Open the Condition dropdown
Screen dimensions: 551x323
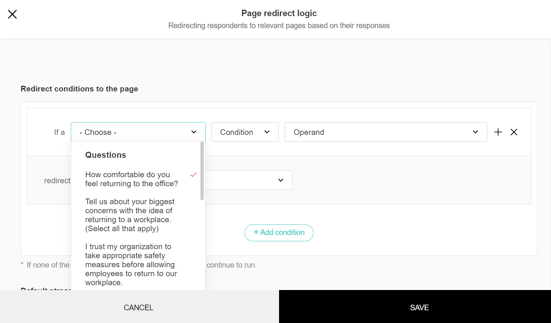245,132
